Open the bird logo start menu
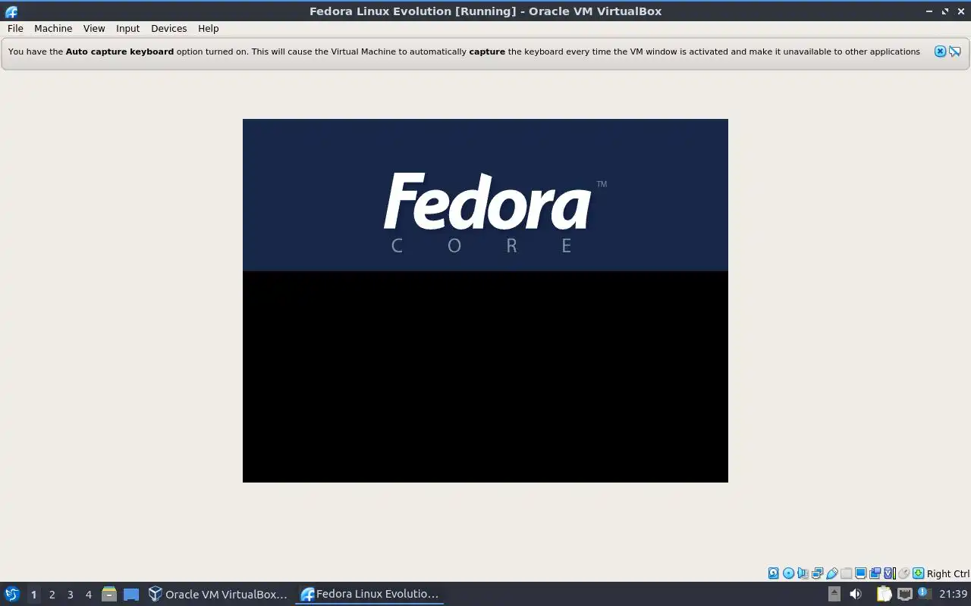971x606 pixels. tap(11, 594)
